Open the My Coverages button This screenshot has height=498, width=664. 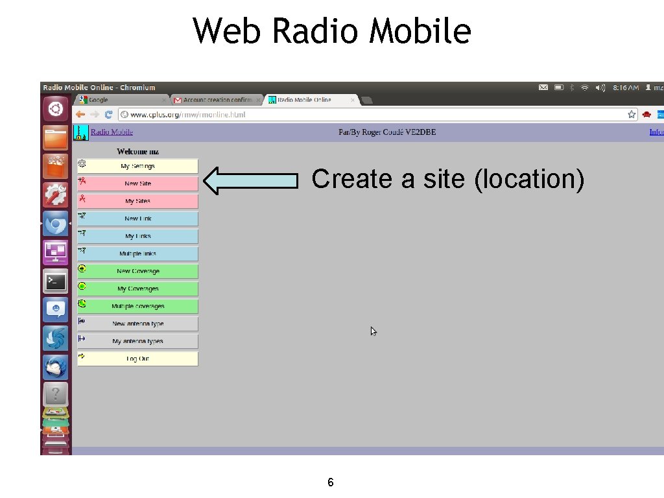tap(137, 289)
